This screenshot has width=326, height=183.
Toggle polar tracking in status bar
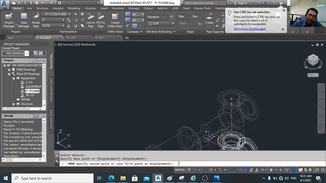pos(210,170)
